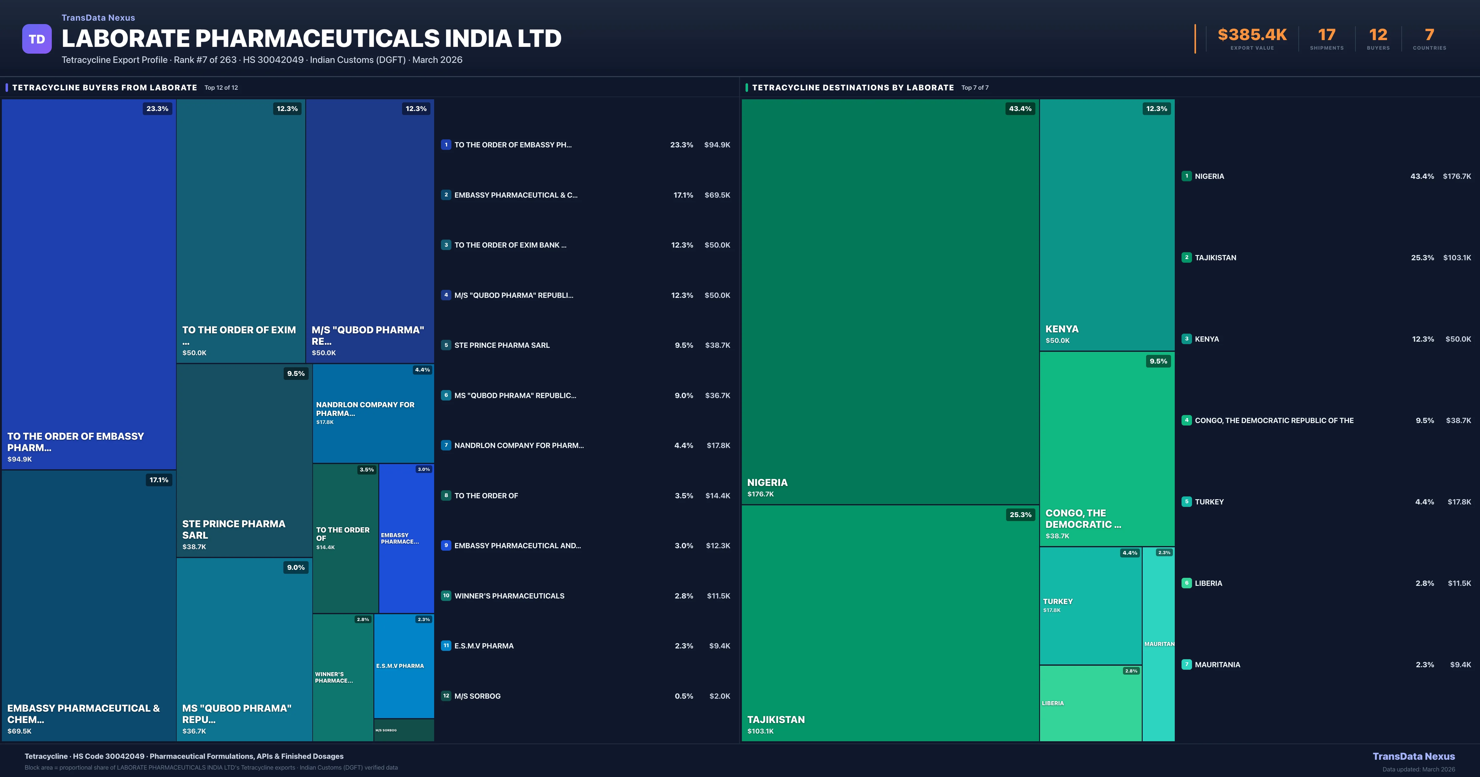This screenshot has height=777, width=1480.
Task: Click rank badge 12 beside M/S SORBOG
Action: click(446, 696)
